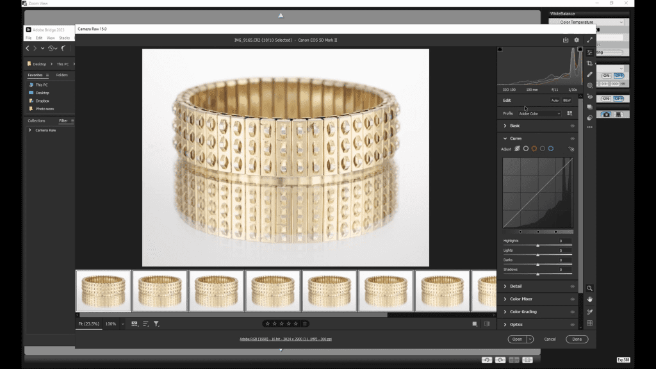Viewport: 656px width, 369px height.
Task: Expand the Color Grading panel
Action: click(x=505, y=312)
